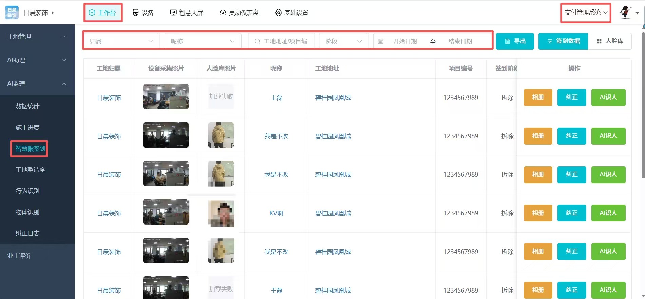
Task: Click the calendar icon in date range field
Action: click(381, 41)
